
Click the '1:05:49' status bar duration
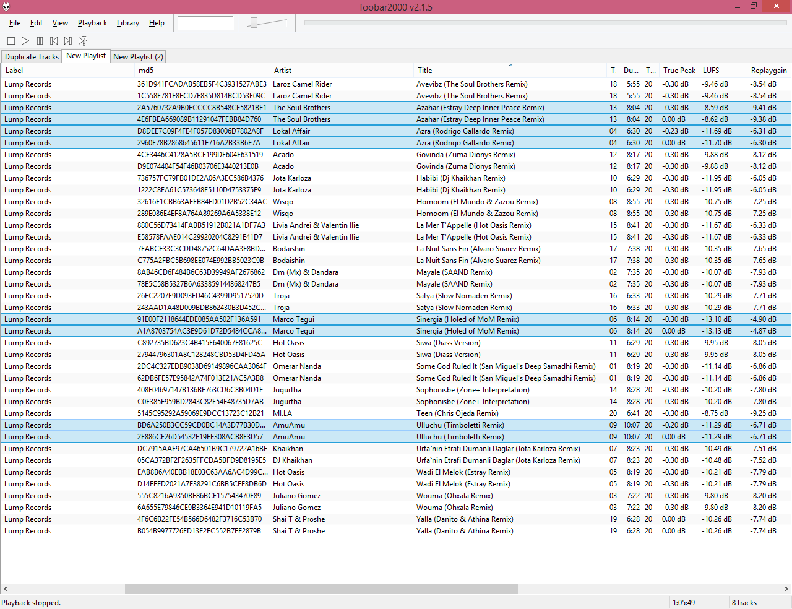[x=684, y=603]
